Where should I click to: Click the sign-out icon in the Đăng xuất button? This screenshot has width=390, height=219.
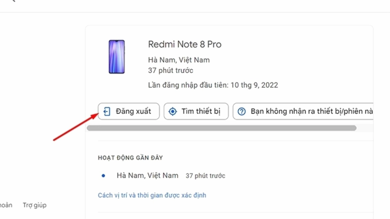pos(106,111)
